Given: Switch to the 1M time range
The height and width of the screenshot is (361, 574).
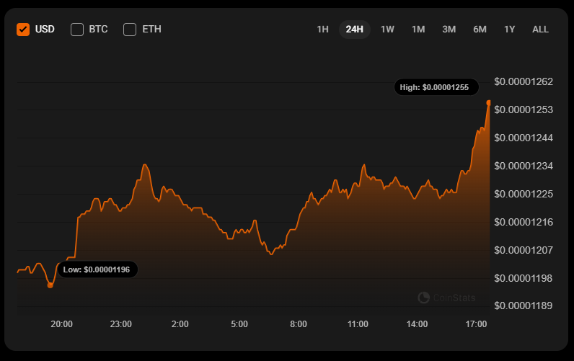Looking at the screenshot, I should pos(418,30).
